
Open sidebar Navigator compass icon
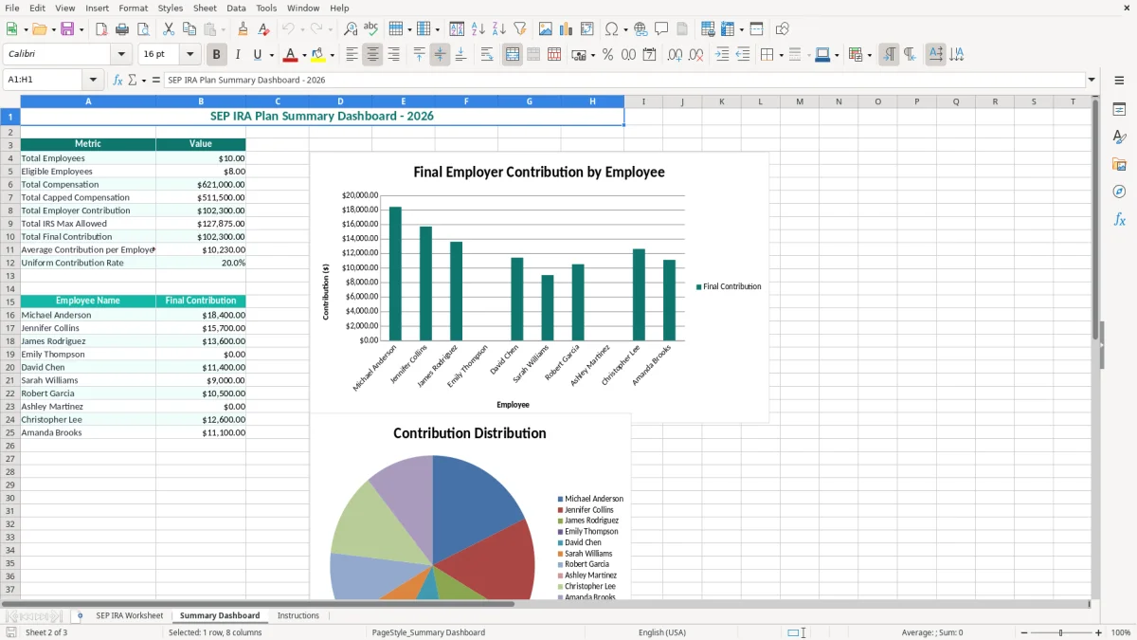click(1119, 192)
